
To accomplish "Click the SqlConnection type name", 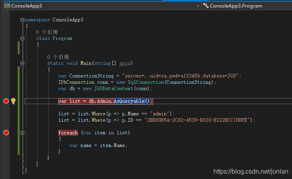I will pos(146,82).
